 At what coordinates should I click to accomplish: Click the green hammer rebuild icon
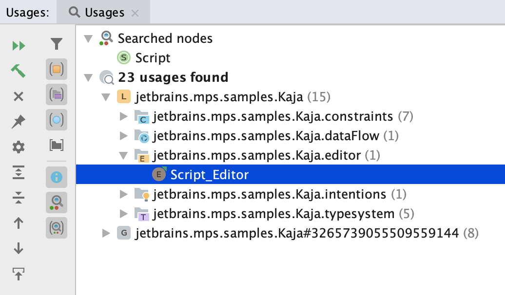point(19,71)
